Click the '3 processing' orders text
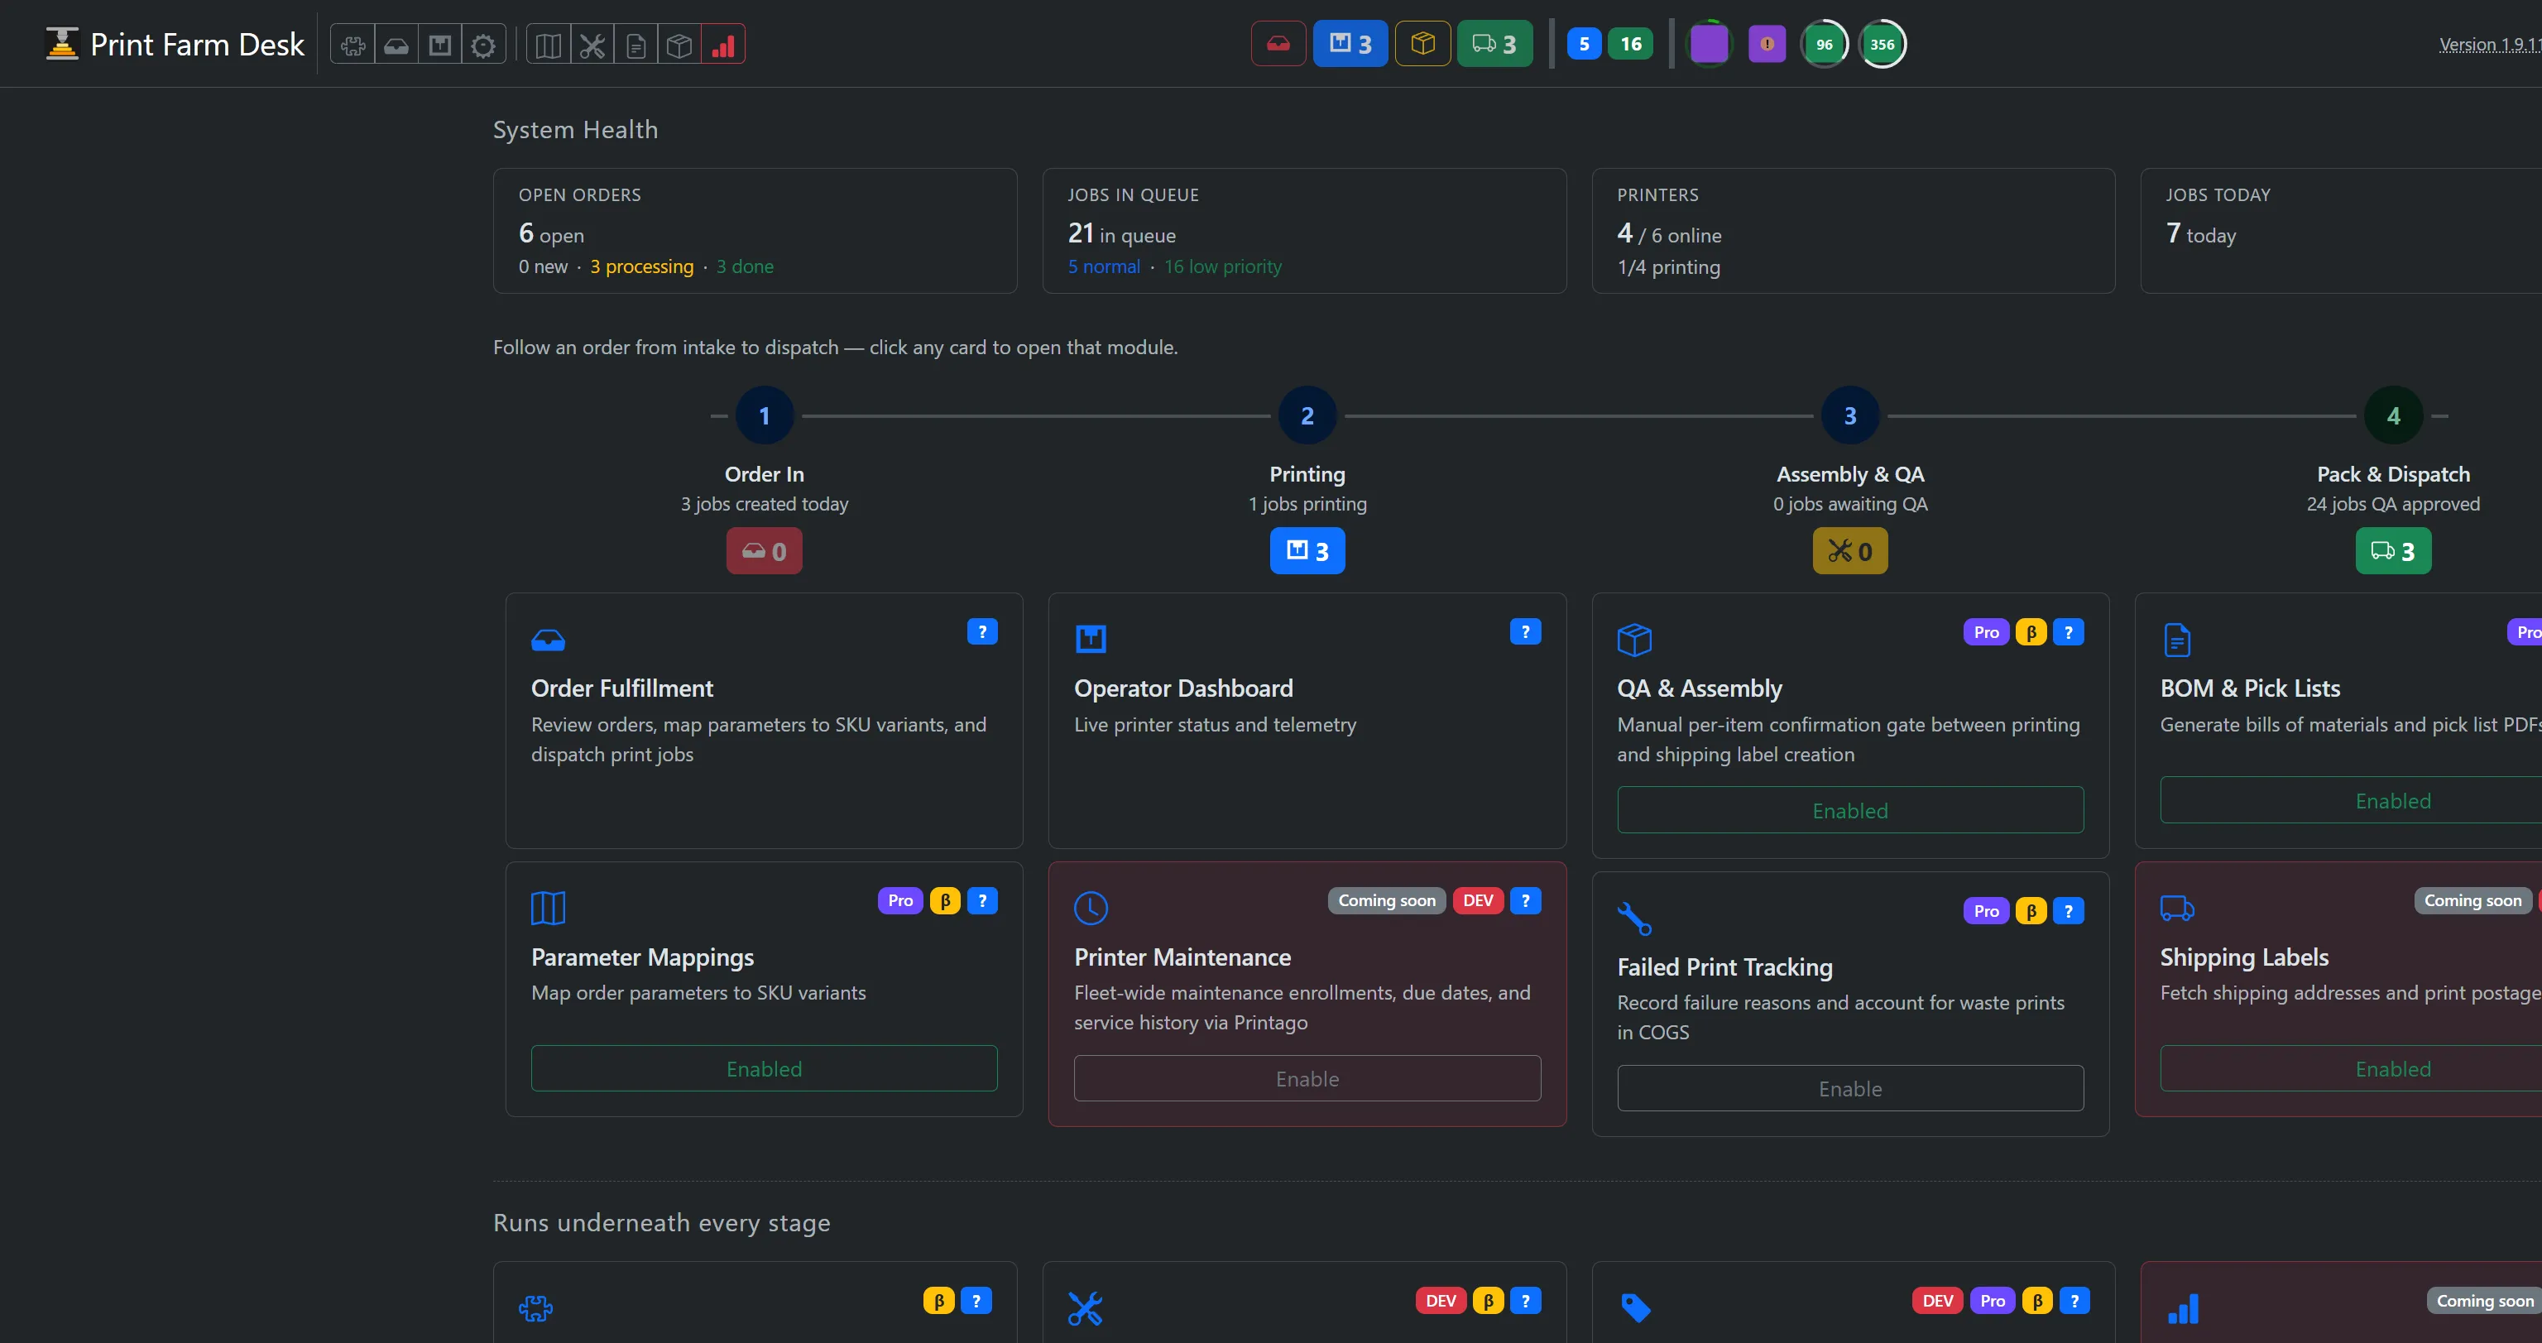This screenshot has height=1343, width=2542. coord(642,266)
